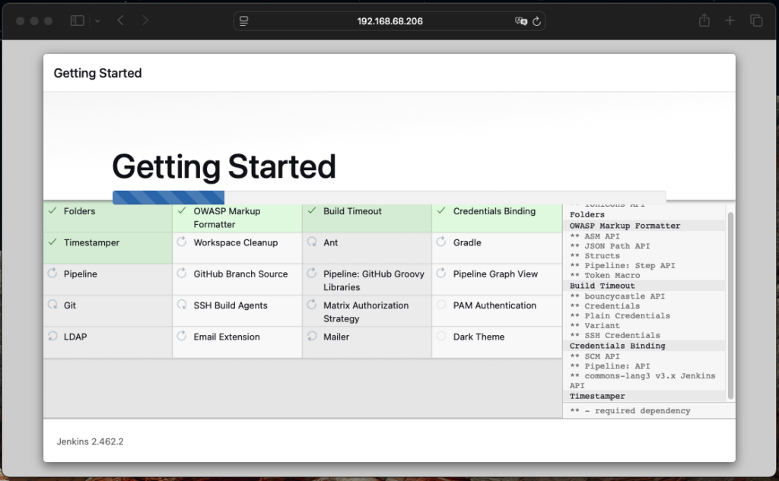Image resolution: width=779 pixels, height=481 pixels.
Task: Click the spinner icon beside Pipeline Graph View
Action: tap(441, 273)
